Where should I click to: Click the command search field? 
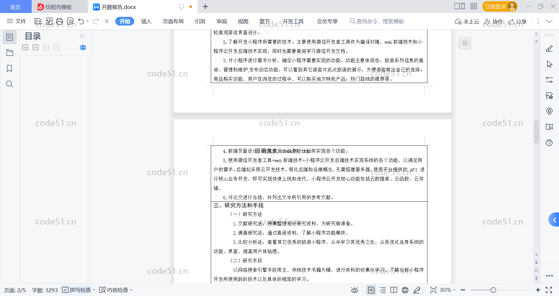(x=377, y=21)
